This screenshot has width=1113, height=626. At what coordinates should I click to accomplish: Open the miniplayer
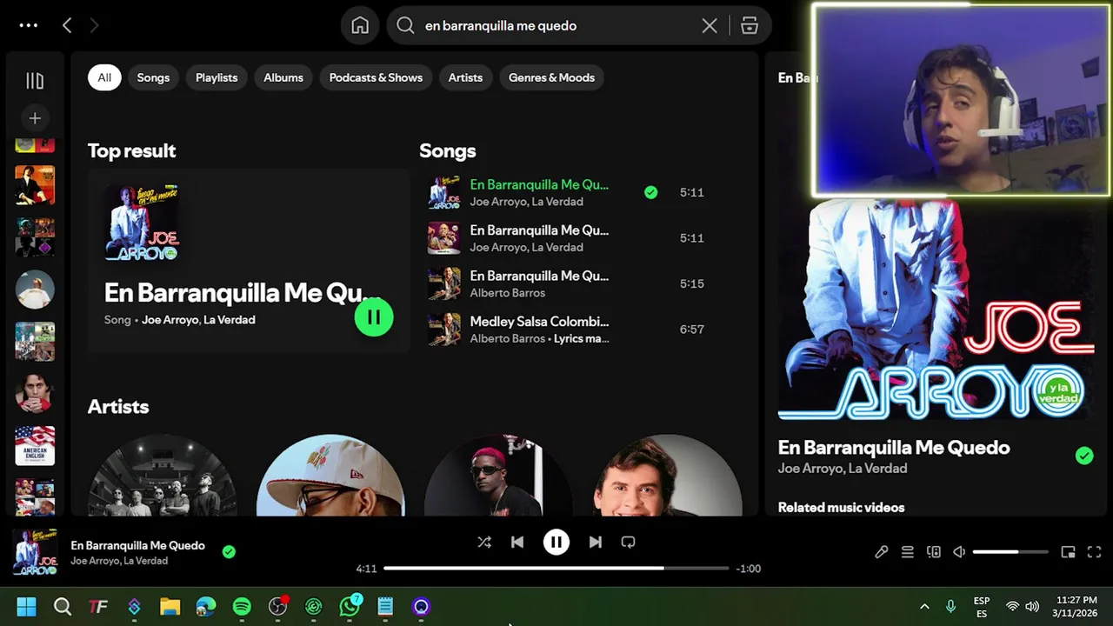point(1068,552)
